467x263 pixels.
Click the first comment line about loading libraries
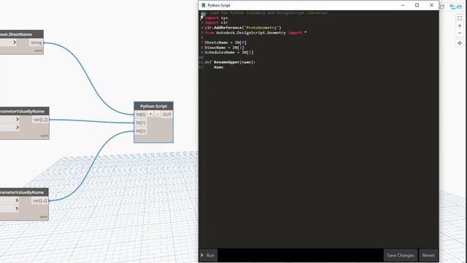point(266,13)
